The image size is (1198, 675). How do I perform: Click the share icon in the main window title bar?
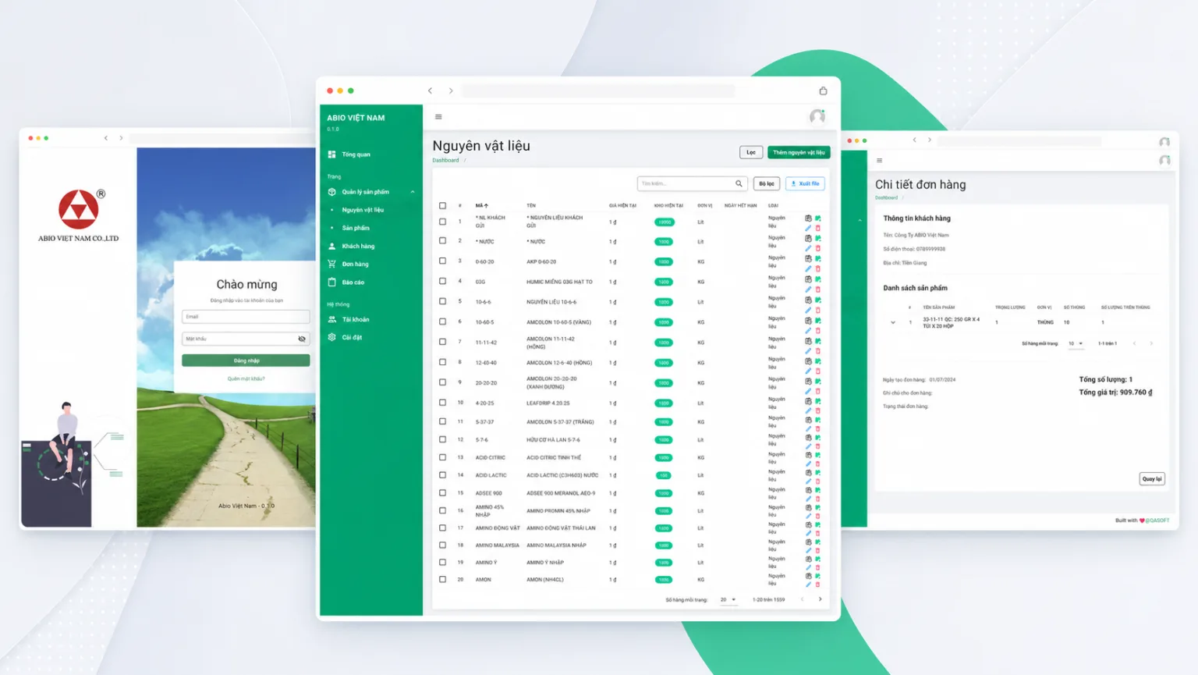pos(823,91)
